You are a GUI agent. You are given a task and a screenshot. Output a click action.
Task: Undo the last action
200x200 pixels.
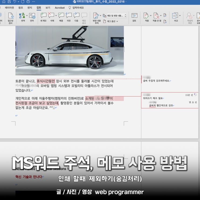coord(15,2)
